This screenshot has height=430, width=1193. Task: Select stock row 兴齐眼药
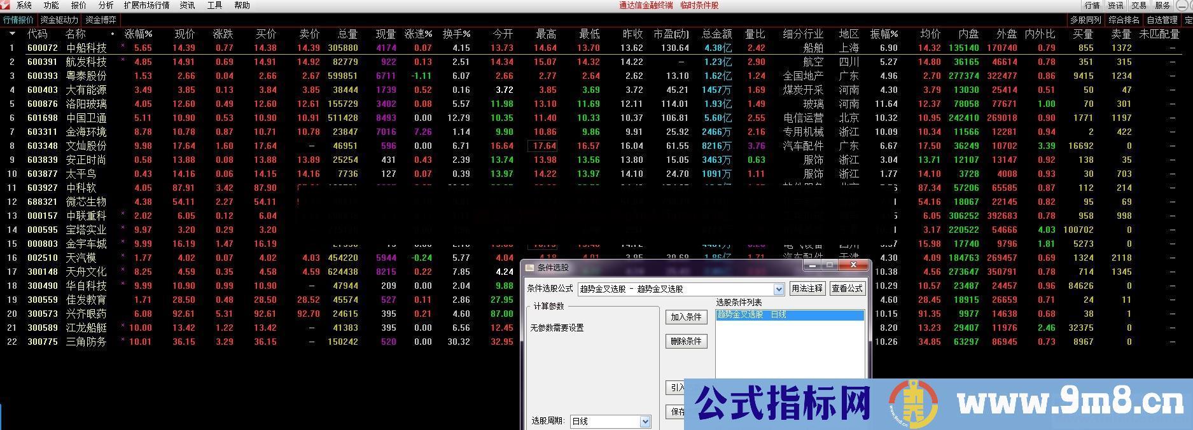(x=87, y=314)
